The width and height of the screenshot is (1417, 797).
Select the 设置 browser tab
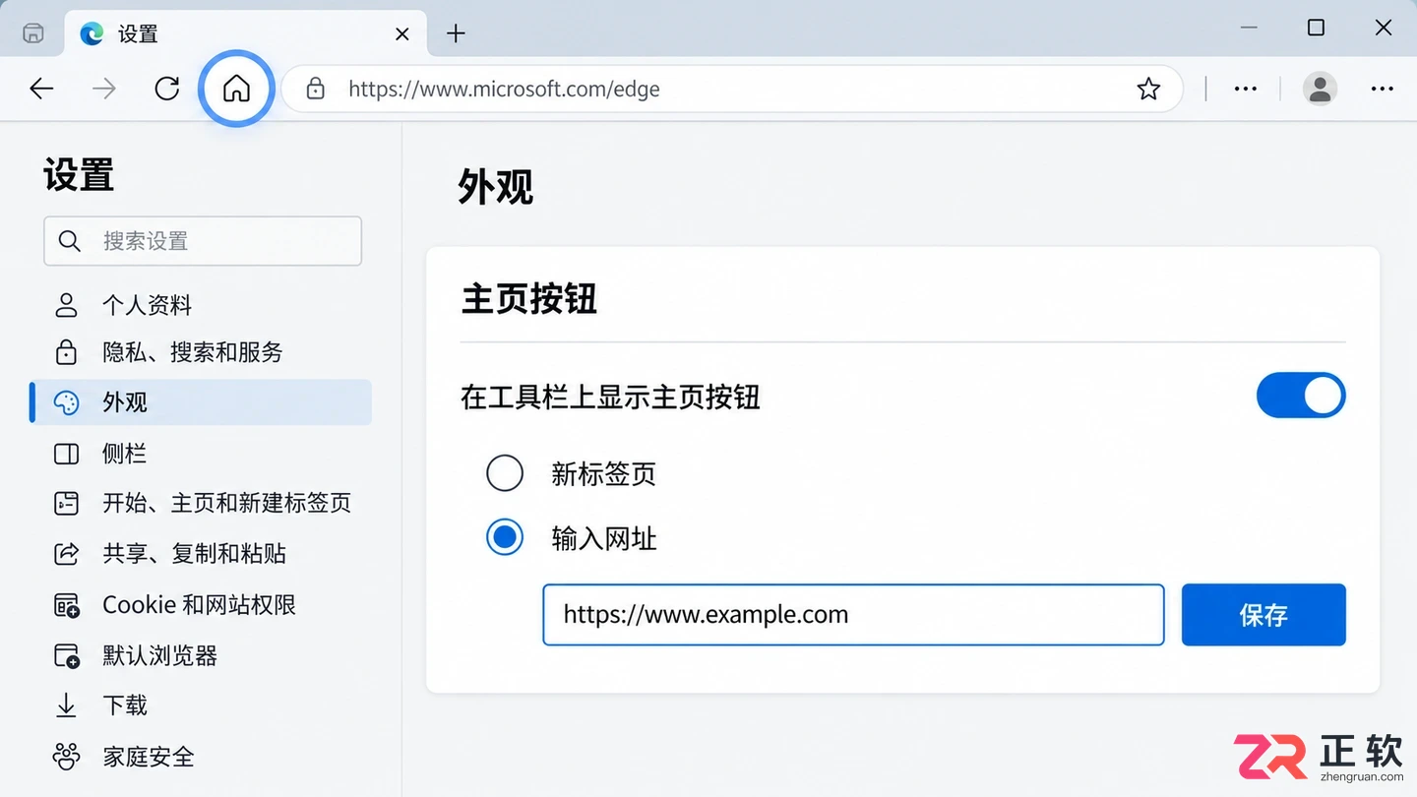246,33
